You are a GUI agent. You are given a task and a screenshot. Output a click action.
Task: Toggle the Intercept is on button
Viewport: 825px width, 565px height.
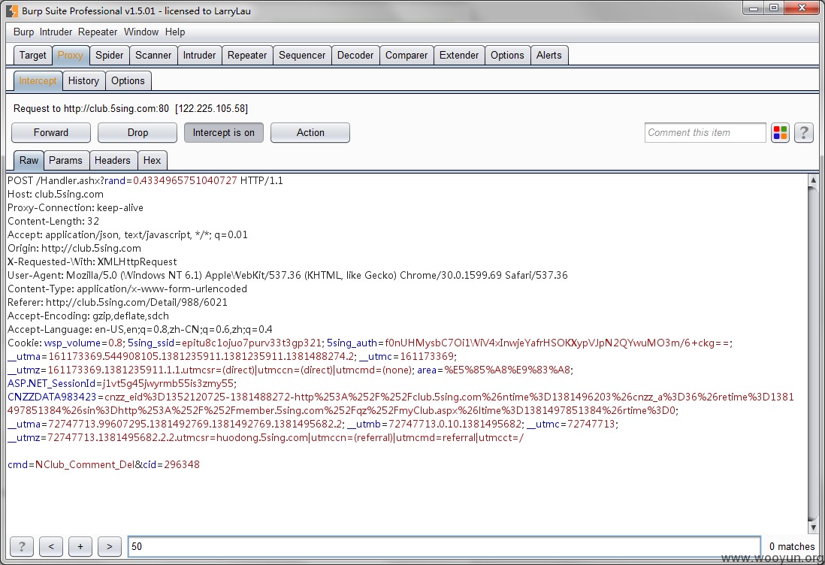click(x=224, y=132)
